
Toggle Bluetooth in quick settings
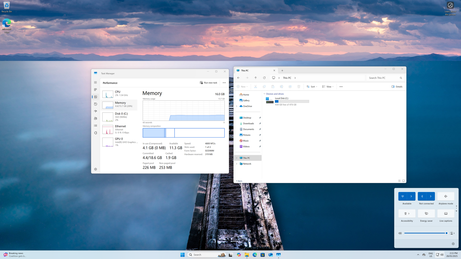pos(422,196)
